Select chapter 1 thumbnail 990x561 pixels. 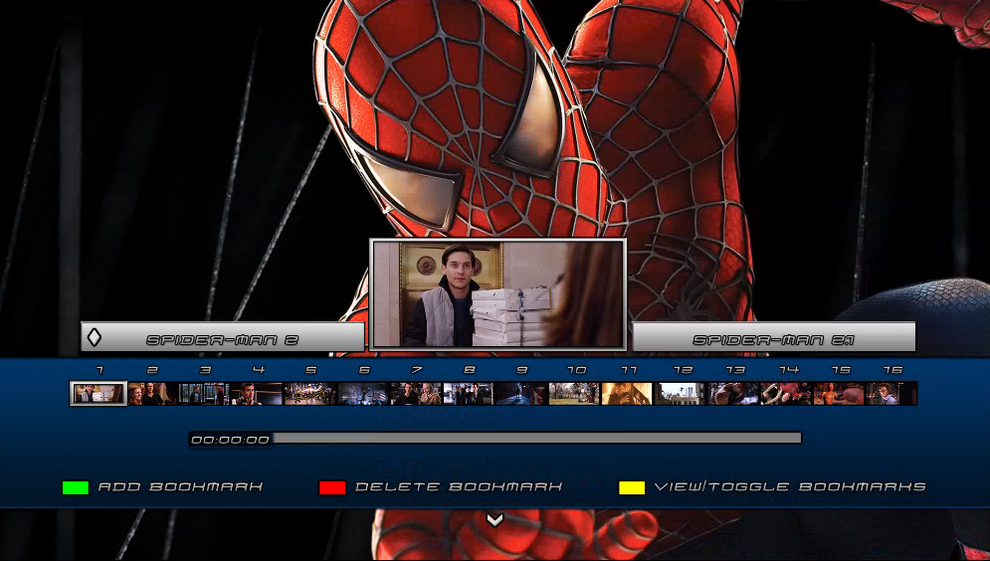(x=99, y=393)
